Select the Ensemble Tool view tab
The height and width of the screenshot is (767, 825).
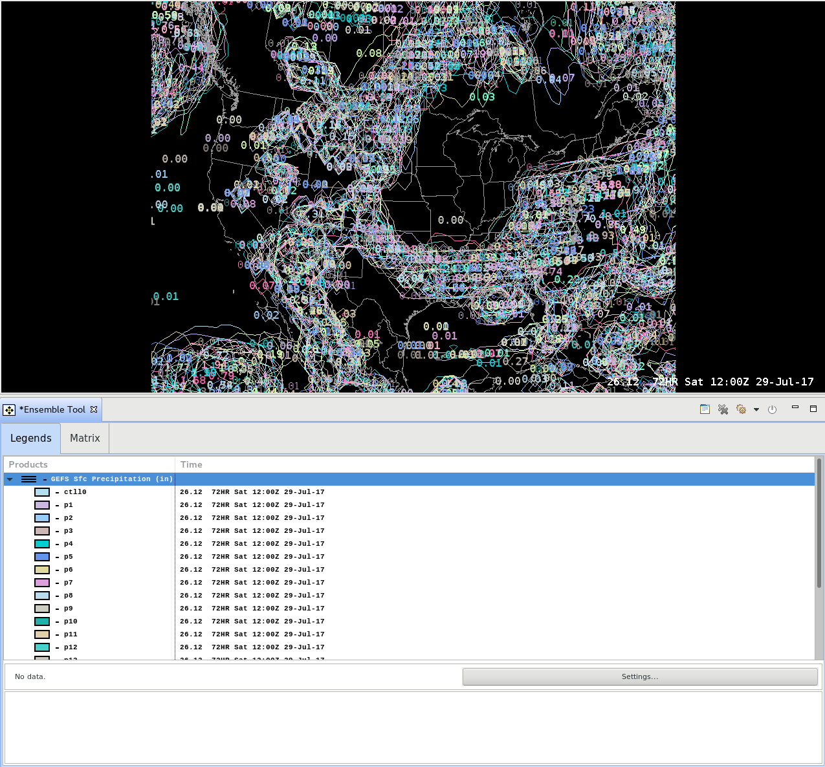click(52, 409)
